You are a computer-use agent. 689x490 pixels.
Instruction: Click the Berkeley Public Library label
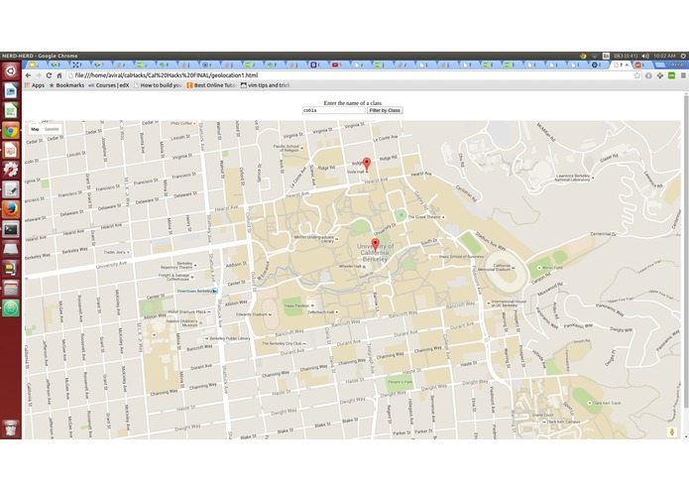pyautogui.click(x=228, y=338)
